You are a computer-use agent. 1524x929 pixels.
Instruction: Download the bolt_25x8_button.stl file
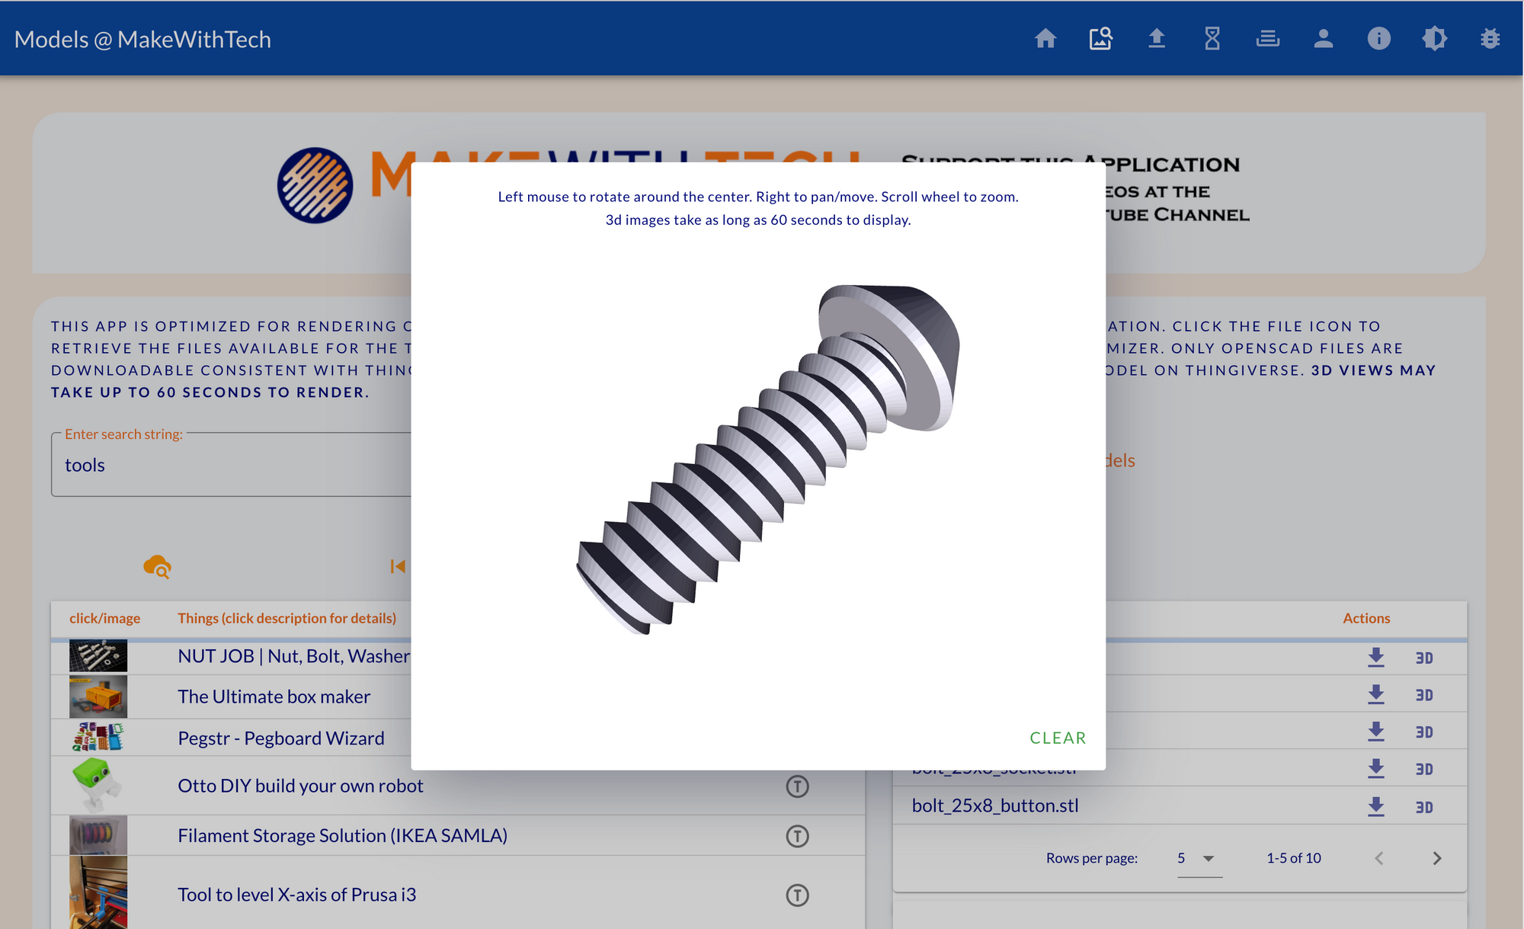[1375, 806]
